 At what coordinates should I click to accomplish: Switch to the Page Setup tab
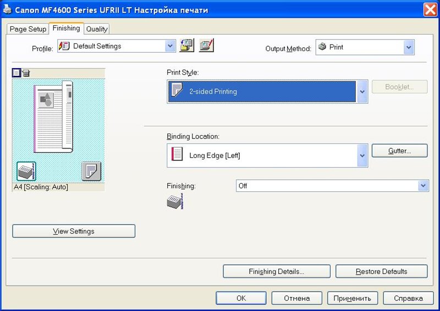click(x=28, y=29)
